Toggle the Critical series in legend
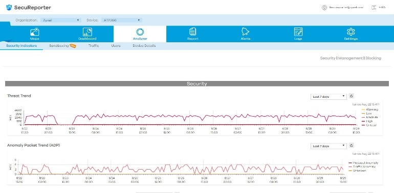394x193 pixels. coord(369,125)
